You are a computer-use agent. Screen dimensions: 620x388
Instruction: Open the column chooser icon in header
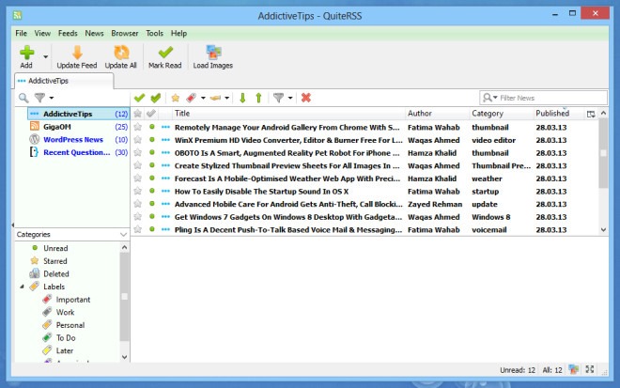click(x=591, y=114)
